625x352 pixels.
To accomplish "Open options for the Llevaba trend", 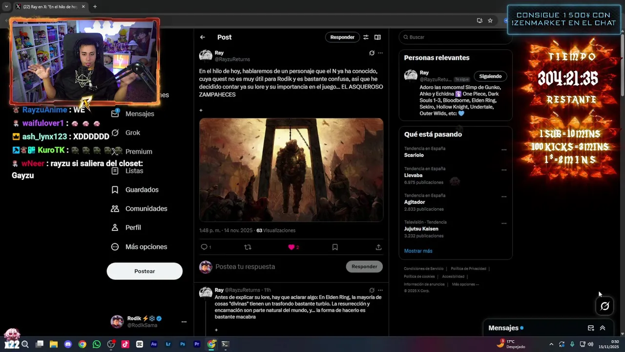I will (x=504, y=170).
